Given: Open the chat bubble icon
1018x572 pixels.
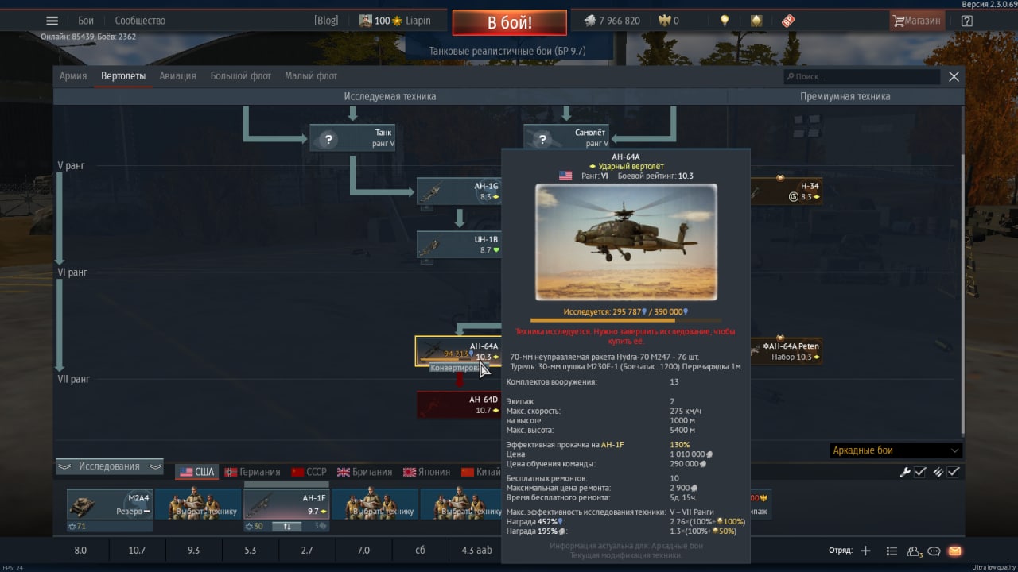Looking at the screenshot, I should pos(934,551).
